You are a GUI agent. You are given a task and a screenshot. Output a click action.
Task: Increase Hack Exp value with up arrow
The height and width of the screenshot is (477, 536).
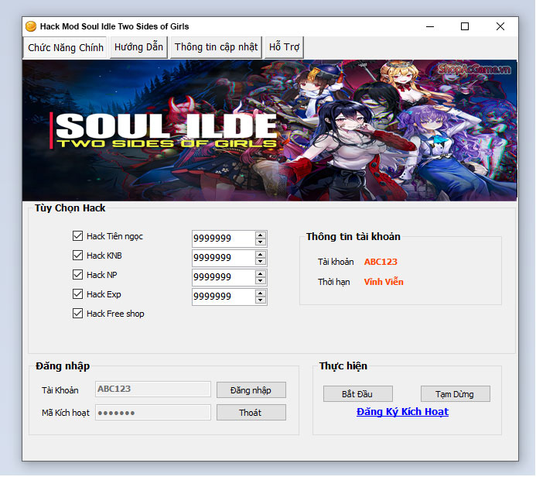point(261,293)
